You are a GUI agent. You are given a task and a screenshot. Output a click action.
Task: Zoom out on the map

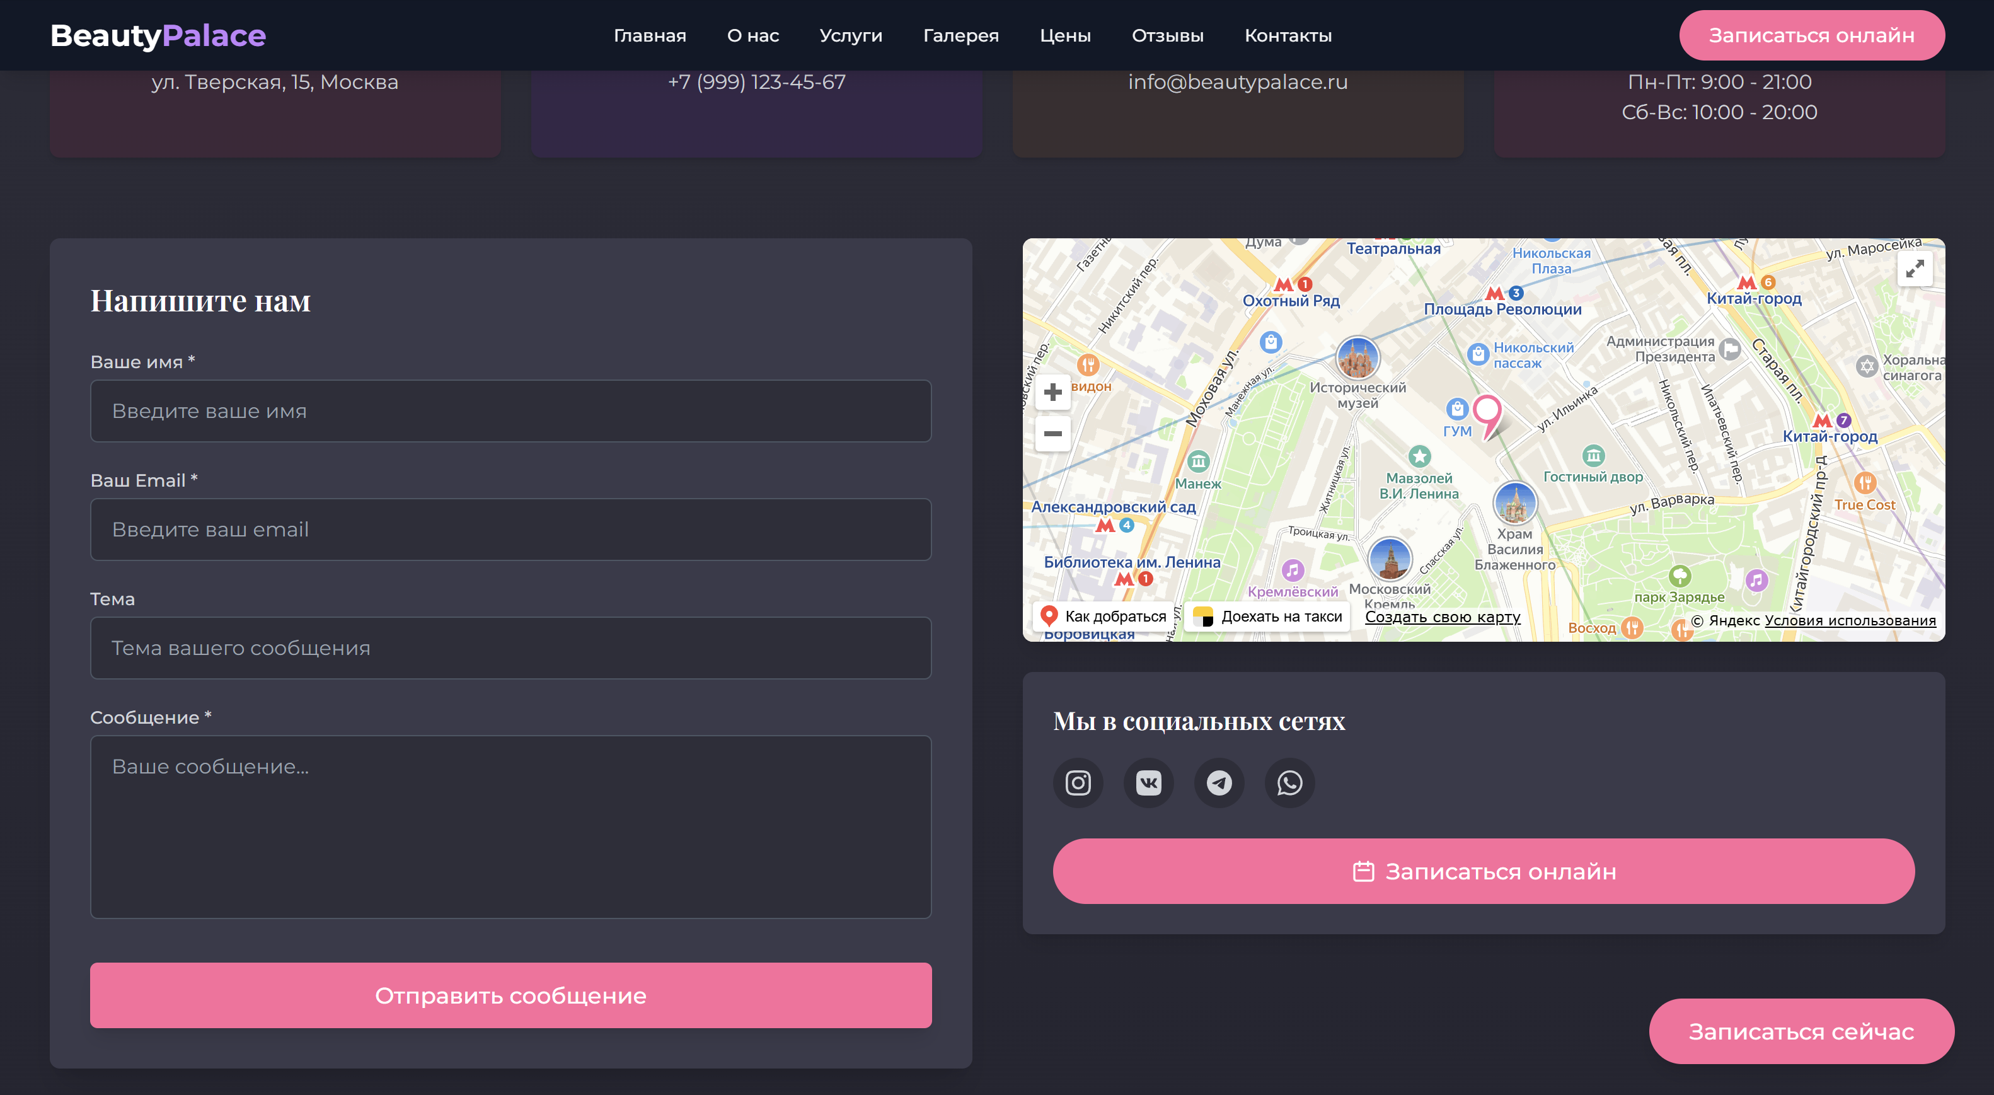(x=1052, y=434)
